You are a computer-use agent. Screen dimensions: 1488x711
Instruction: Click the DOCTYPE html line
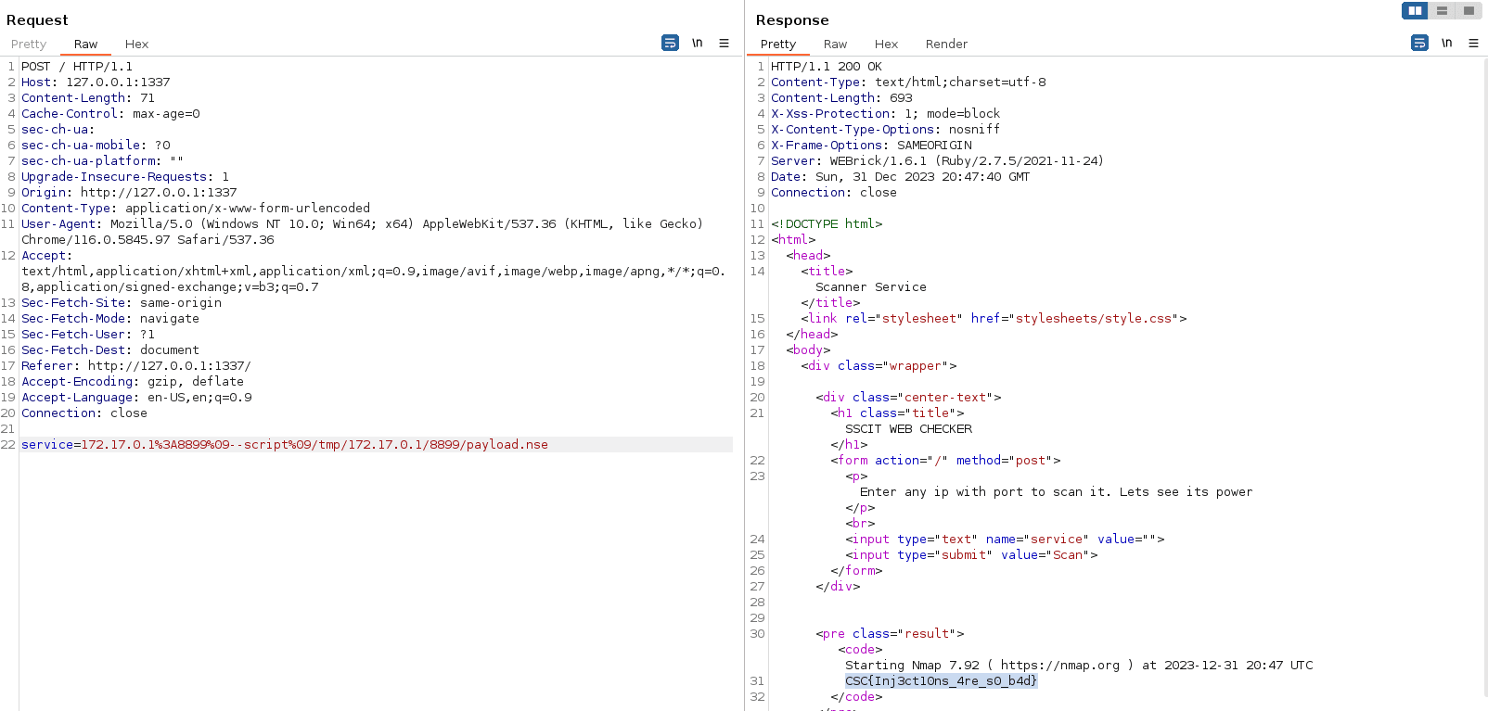827,224
